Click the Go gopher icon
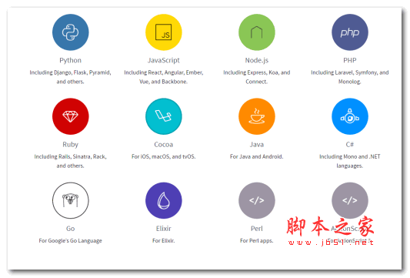This screenshot has width=410, height=278. point(70,200)
